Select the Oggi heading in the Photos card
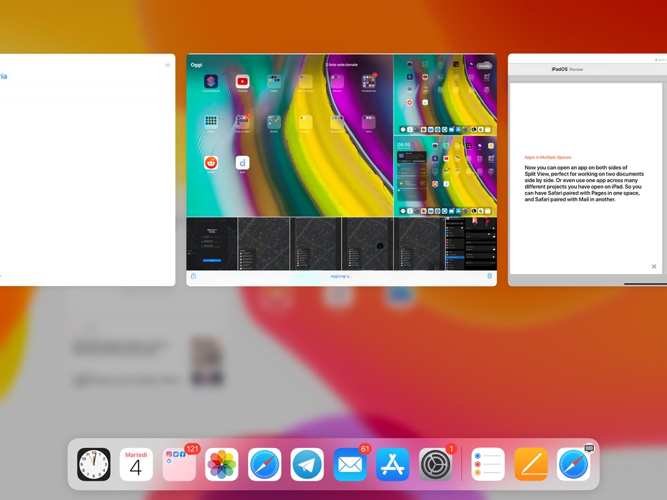The height and width of the screenshot is (500, 667). point(197,65)
